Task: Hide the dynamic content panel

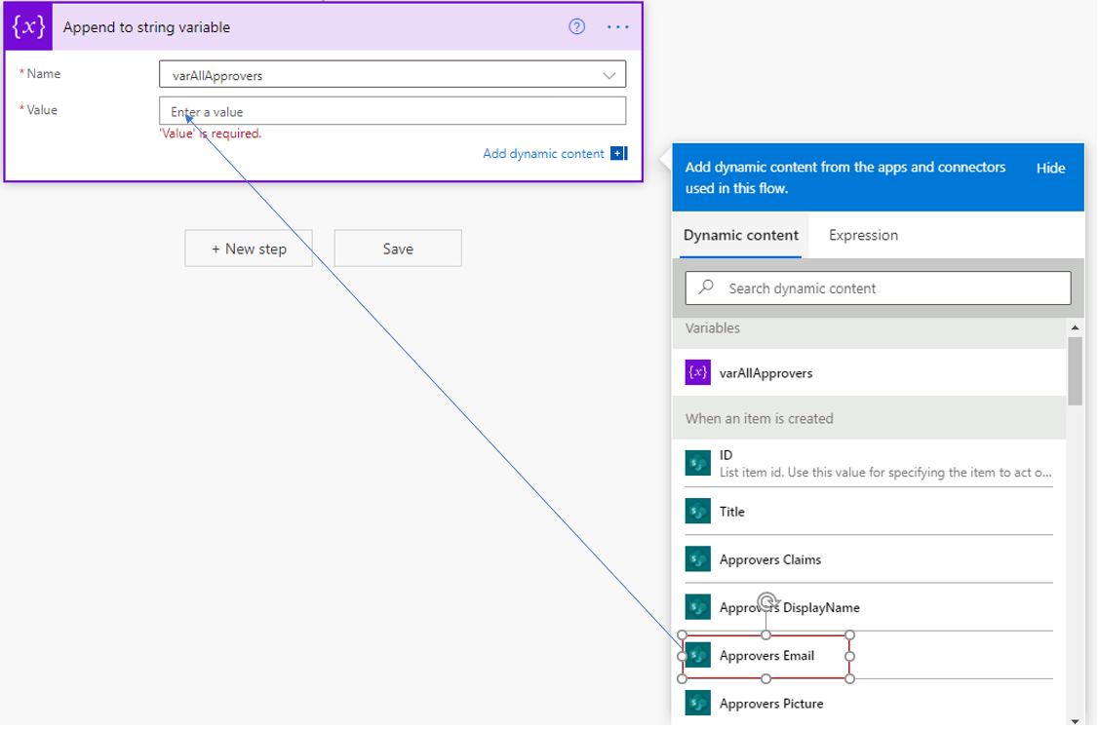Action: 1050,168
